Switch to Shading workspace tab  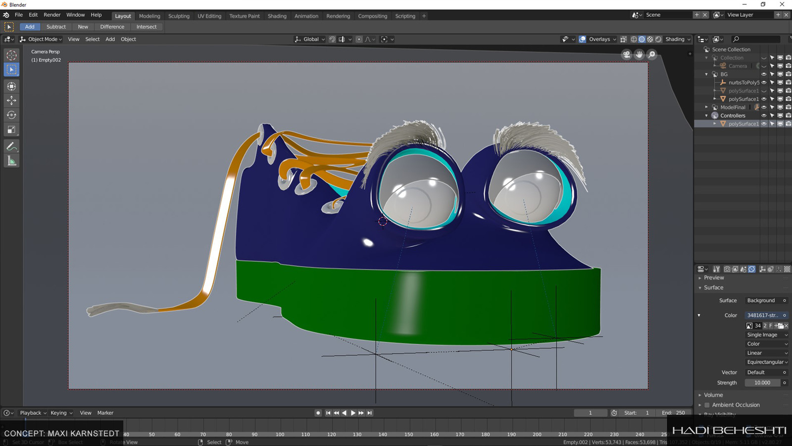[x=277, y=16]
